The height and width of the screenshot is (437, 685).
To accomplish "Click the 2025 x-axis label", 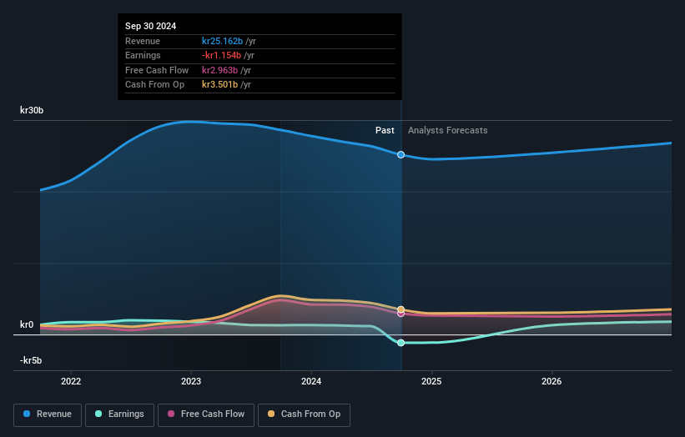I will [431, 381].
